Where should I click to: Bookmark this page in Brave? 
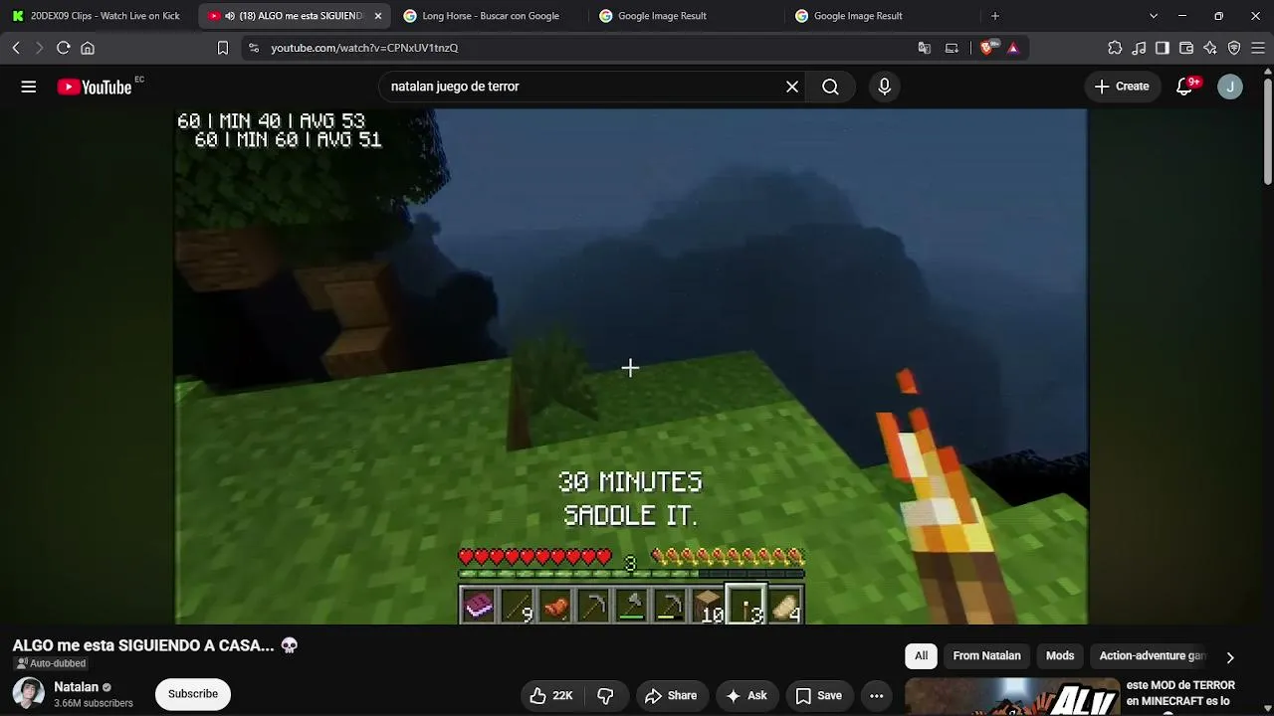[x=223, y=48]
